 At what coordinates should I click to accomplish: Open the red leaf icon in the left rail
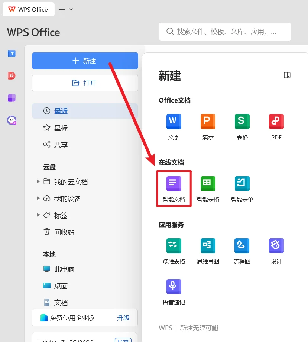coord(12,75)
